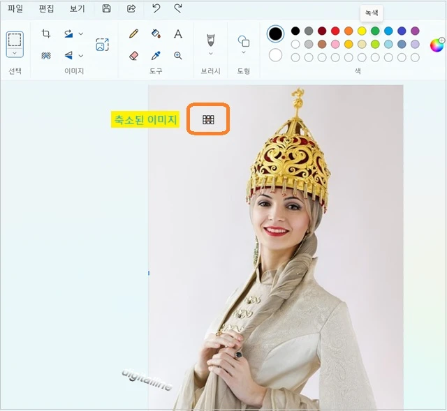The width and height of the screenshot is (447, 411).
Task: Select the Pencil tool
Action: click(133, 33)
